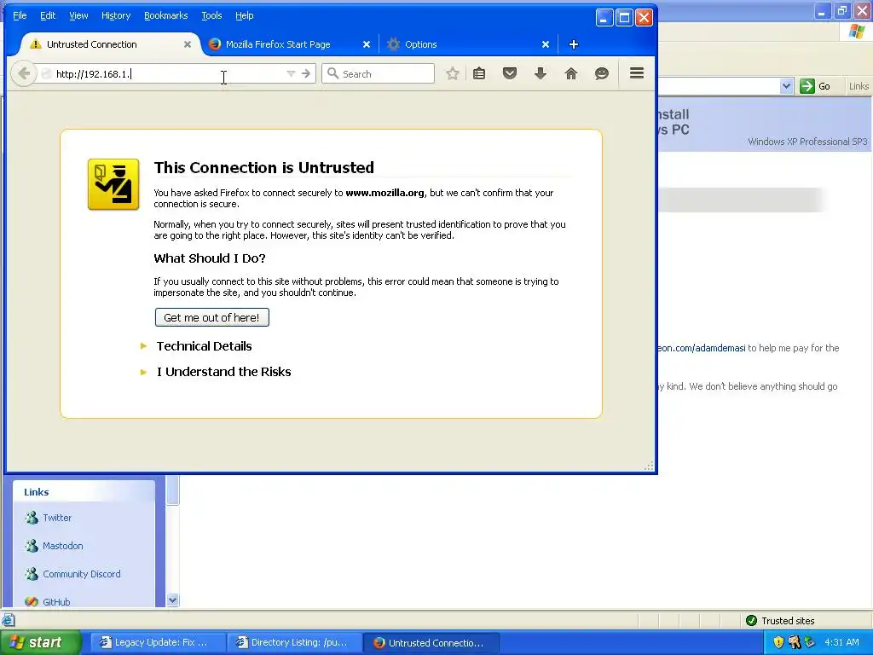Expand I Understand the Risks section

pos(223,372)
